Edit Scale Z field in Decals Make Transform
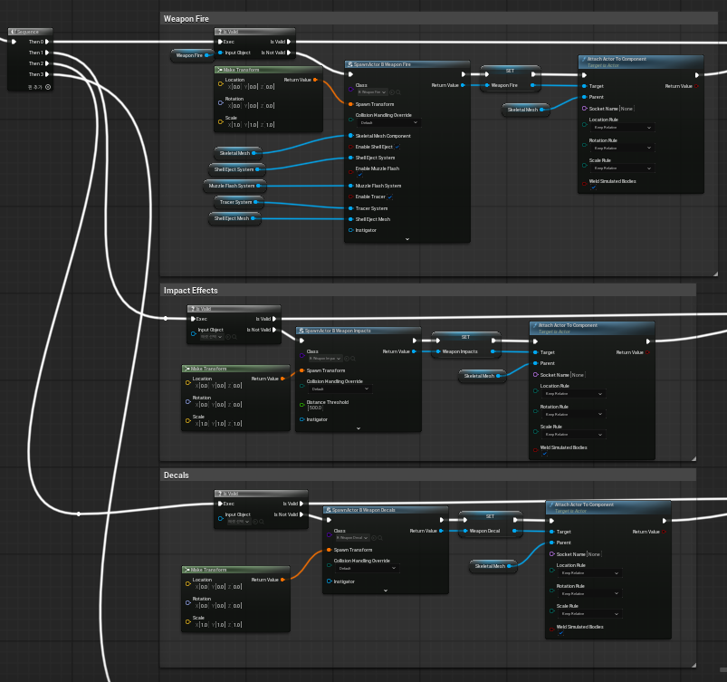Viewport: 727px width, 682px height. 237,625
